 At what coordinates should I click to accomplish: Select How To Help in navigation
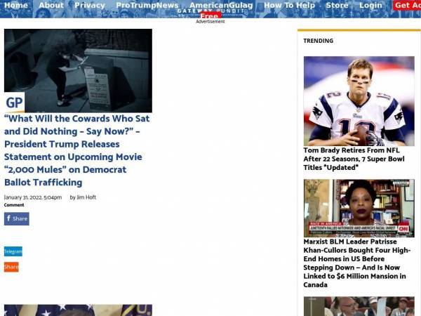point(289,6)
